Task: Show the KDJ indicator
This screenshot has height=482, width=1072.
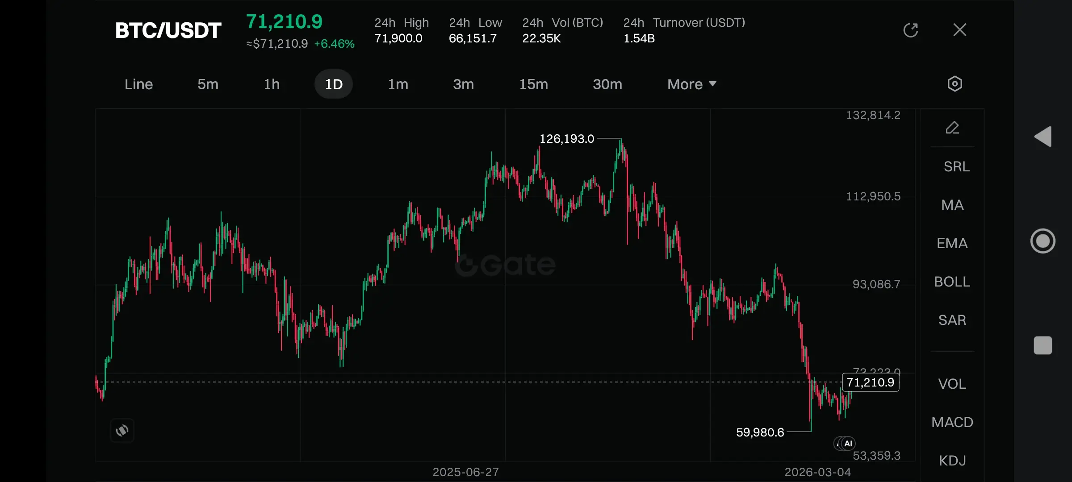Action: (952, 460)
